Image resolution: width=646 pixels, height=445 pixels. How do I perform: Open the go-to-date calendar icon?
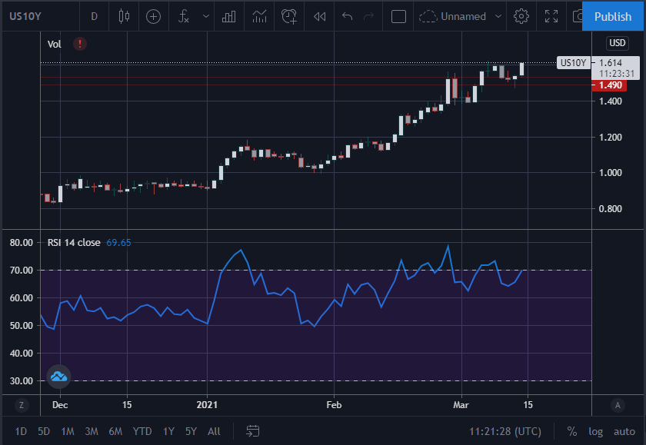[252, 431]
